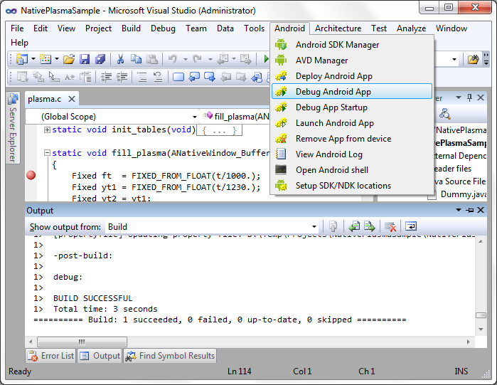Open the Server Explorer side tab
Viewport: 497px width, 385px height.
[x=12, y=128]
